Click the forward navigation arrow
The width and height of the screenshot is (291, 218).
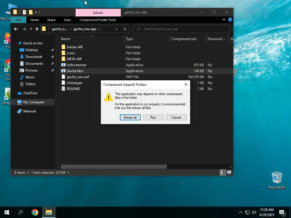24,29
